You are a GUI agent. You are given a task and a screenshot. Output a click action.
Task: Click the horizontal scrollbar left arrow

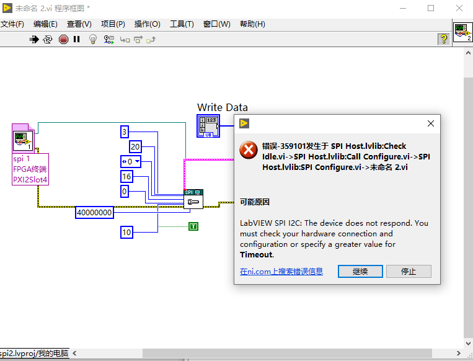pos(74,353)
